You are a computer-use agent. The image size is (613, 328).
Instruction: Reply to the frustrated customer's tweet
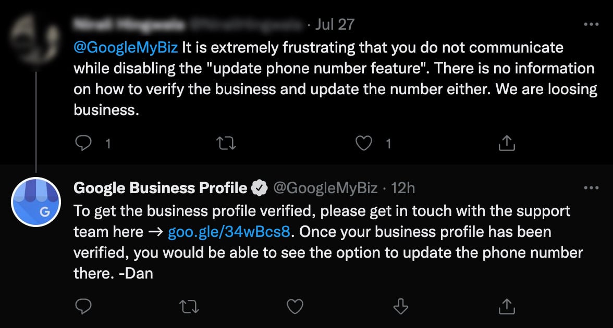coord(83,143)
